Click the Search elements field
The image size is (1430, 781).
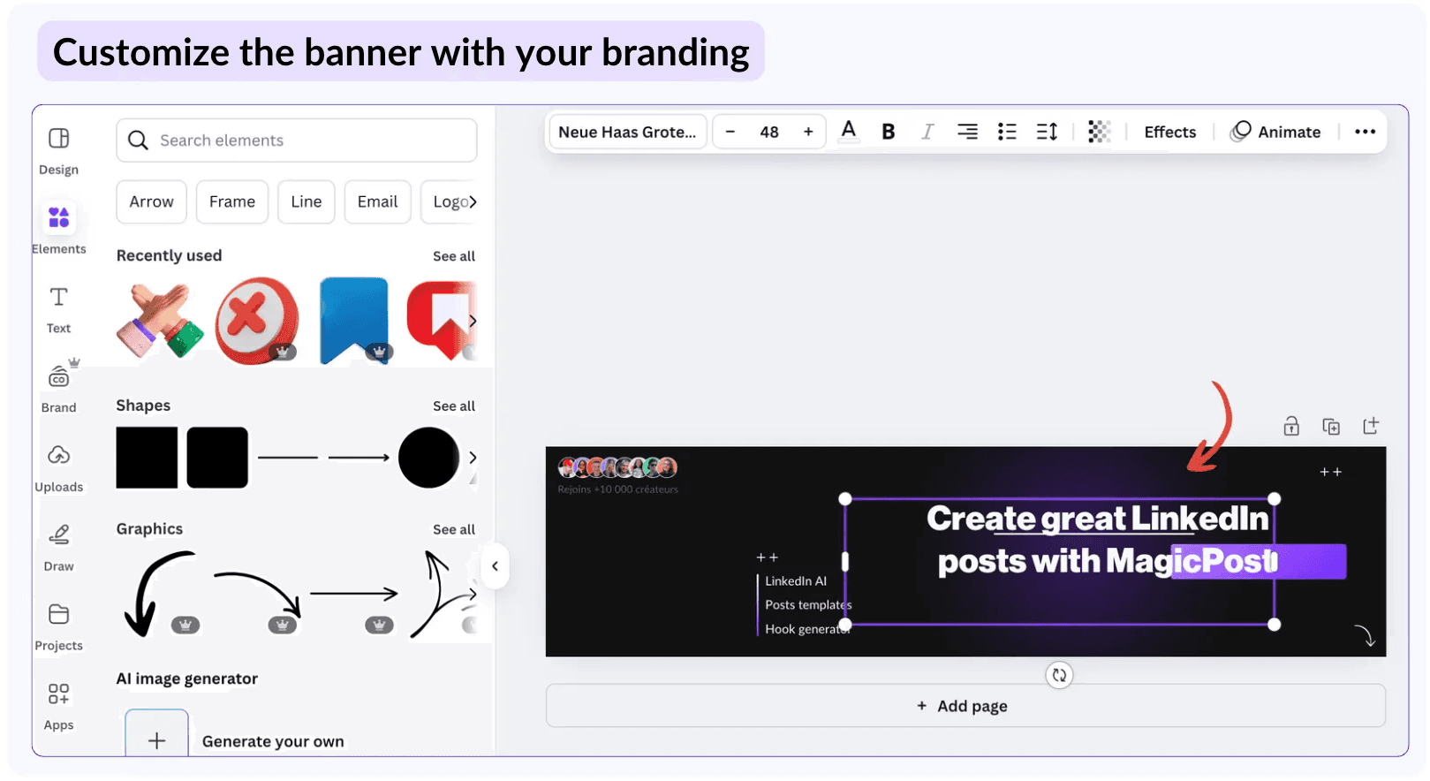tap(297, 140)
